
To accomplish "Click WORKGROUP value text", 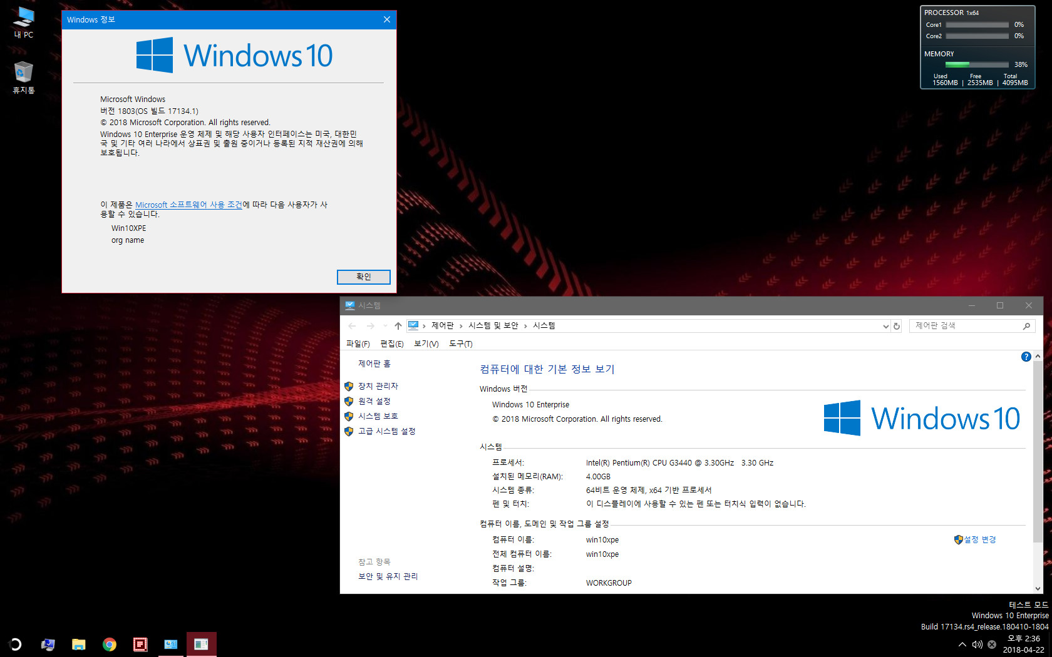I will click(609, 583).
